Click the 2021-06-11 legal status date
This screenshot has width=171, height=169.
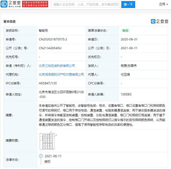tap(53, 156)
